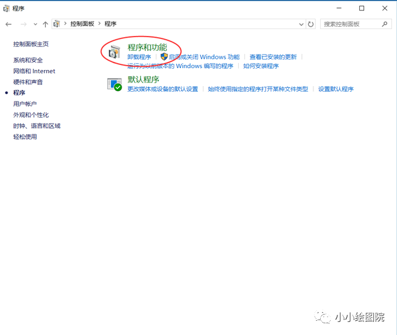Open 轻松使用 category

[x=25, y=137]
